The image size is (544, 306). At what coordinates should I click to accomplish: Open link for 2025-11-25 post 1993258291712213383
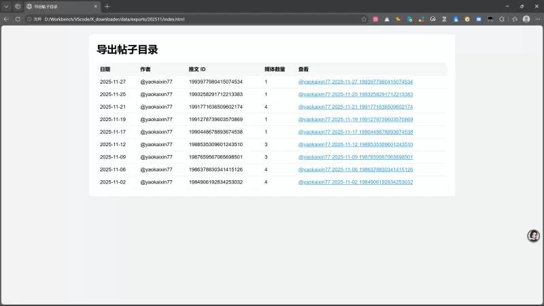point(355,95)
